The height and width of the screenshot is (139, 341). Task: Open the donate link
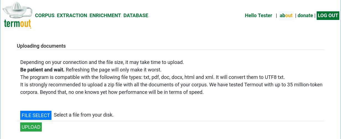(305, 16)
